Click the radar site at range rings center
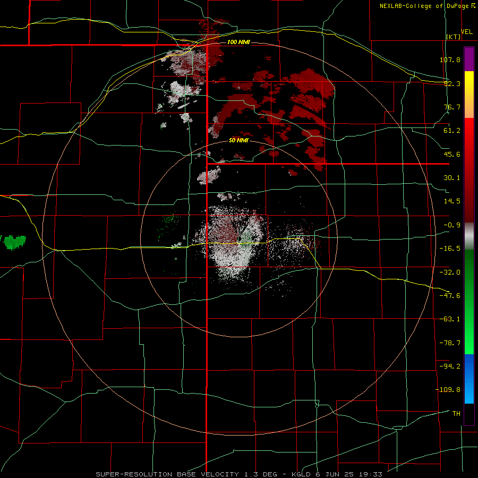The height and width of the screenshot is (478, 478). coord(239,238)
